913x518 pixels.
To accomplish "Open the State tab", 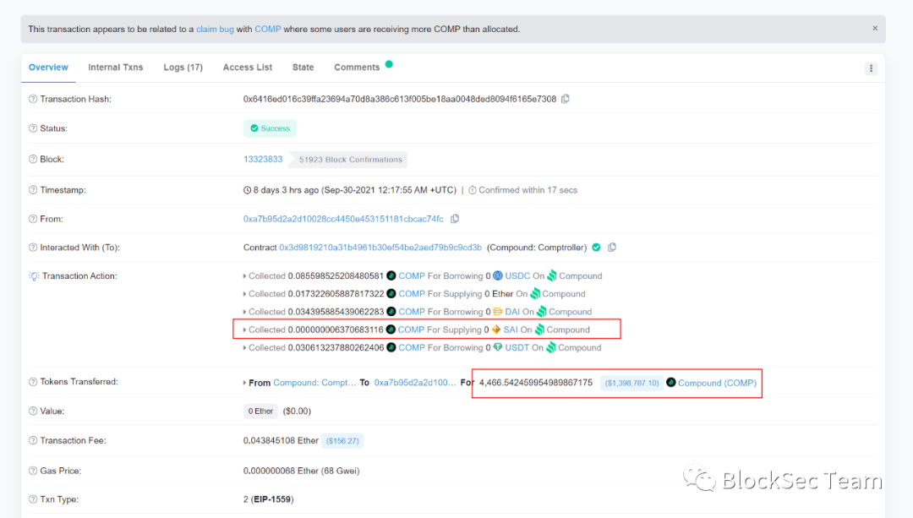I will [x=303, y=68].
